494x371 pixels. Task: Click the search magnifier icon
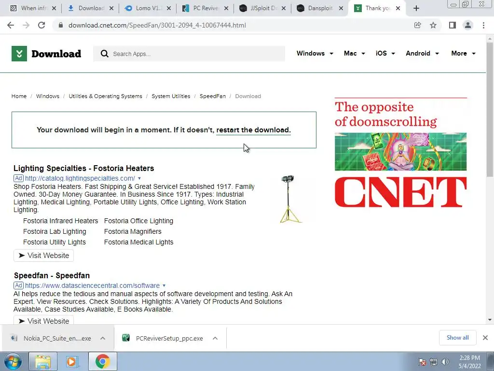point(104,54)
